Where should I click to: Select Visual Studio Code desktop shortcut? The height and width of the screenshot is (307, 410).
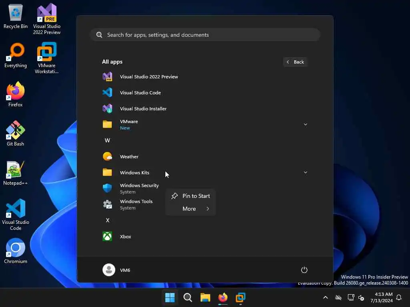click(x=16, y=215)
